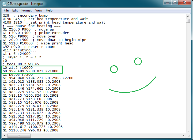
Task: Minimize the Notepad window
Action: (168, 3)
